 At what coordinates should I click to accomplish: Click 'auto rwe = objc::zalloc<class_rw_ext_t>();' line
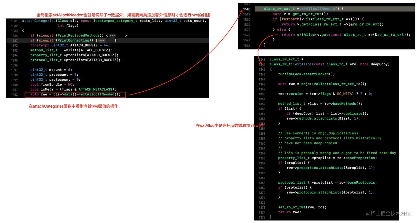[322, 84]
